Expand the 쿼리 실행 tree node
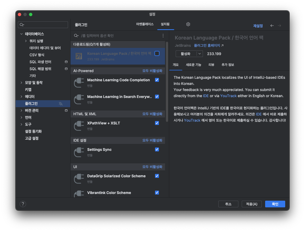305x231 pixels. point(26,41)
